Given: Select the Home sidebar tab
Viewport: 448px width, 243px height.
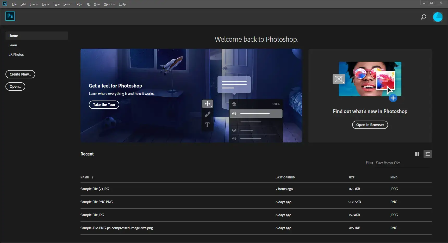Looking at the screenshot, I should tap(37, 36).
